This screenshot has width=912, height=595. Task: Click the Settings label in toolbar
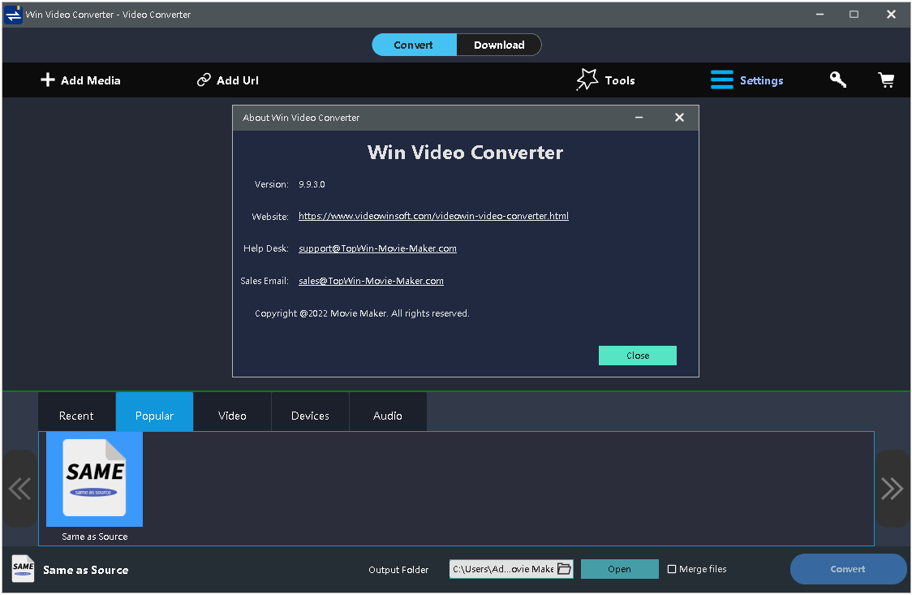(x=761, y=80)
